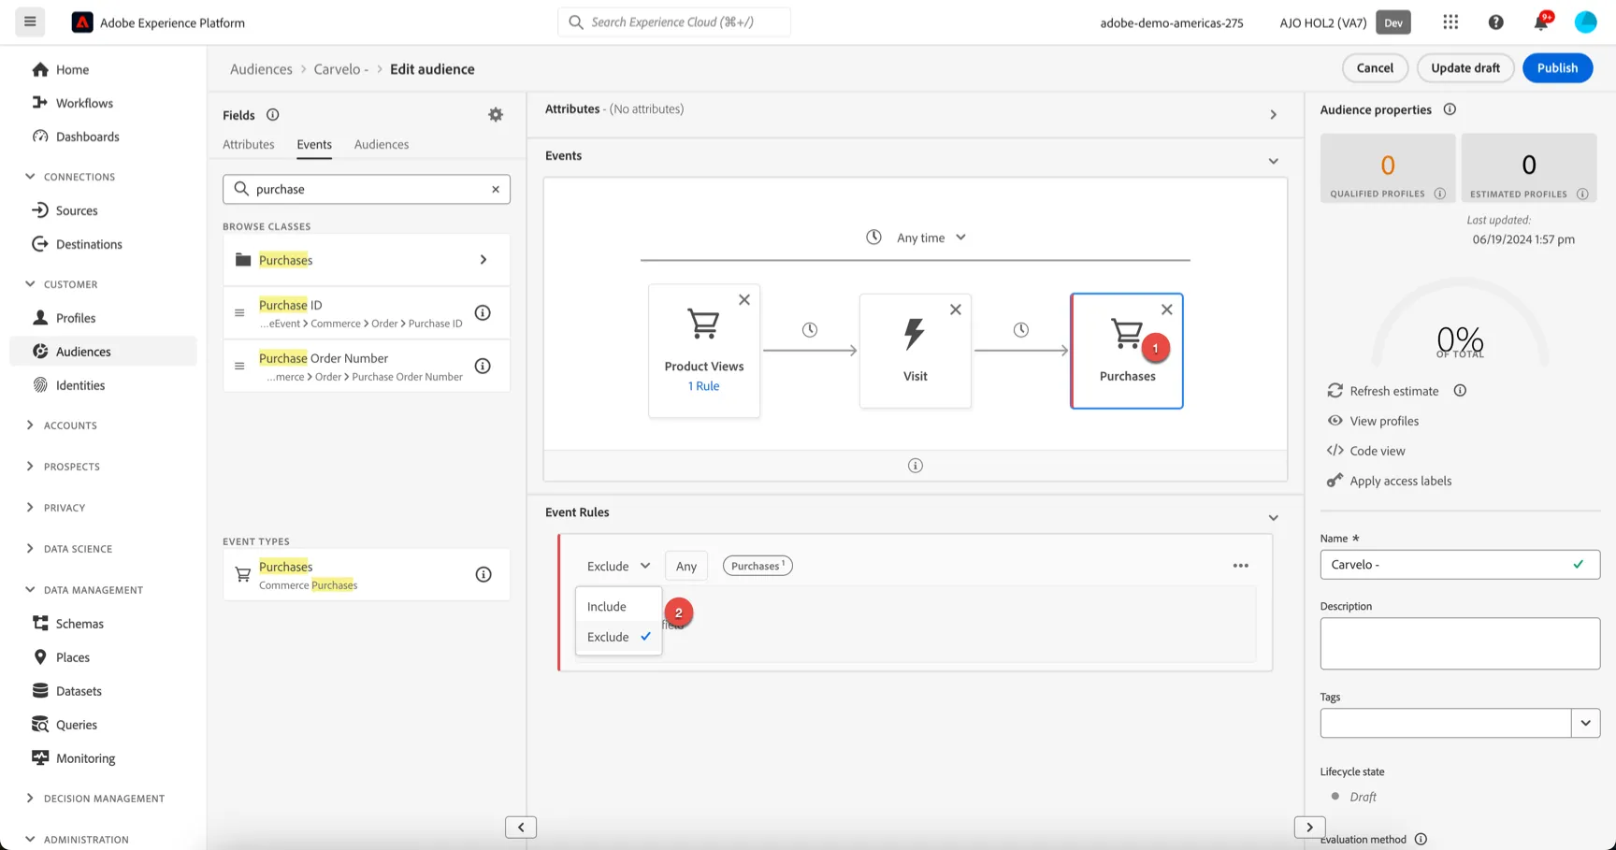This screenshot has height=850, width=1616.
Task: Clear the purchase search field
Action: coord(496,189)
